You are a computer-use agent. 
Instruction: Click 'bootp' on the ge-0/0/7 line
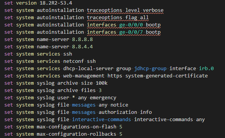click(x=153, y=32)
